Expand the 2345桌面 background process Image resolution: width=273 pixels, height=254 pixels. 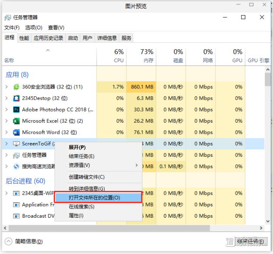tap(6, 193)
